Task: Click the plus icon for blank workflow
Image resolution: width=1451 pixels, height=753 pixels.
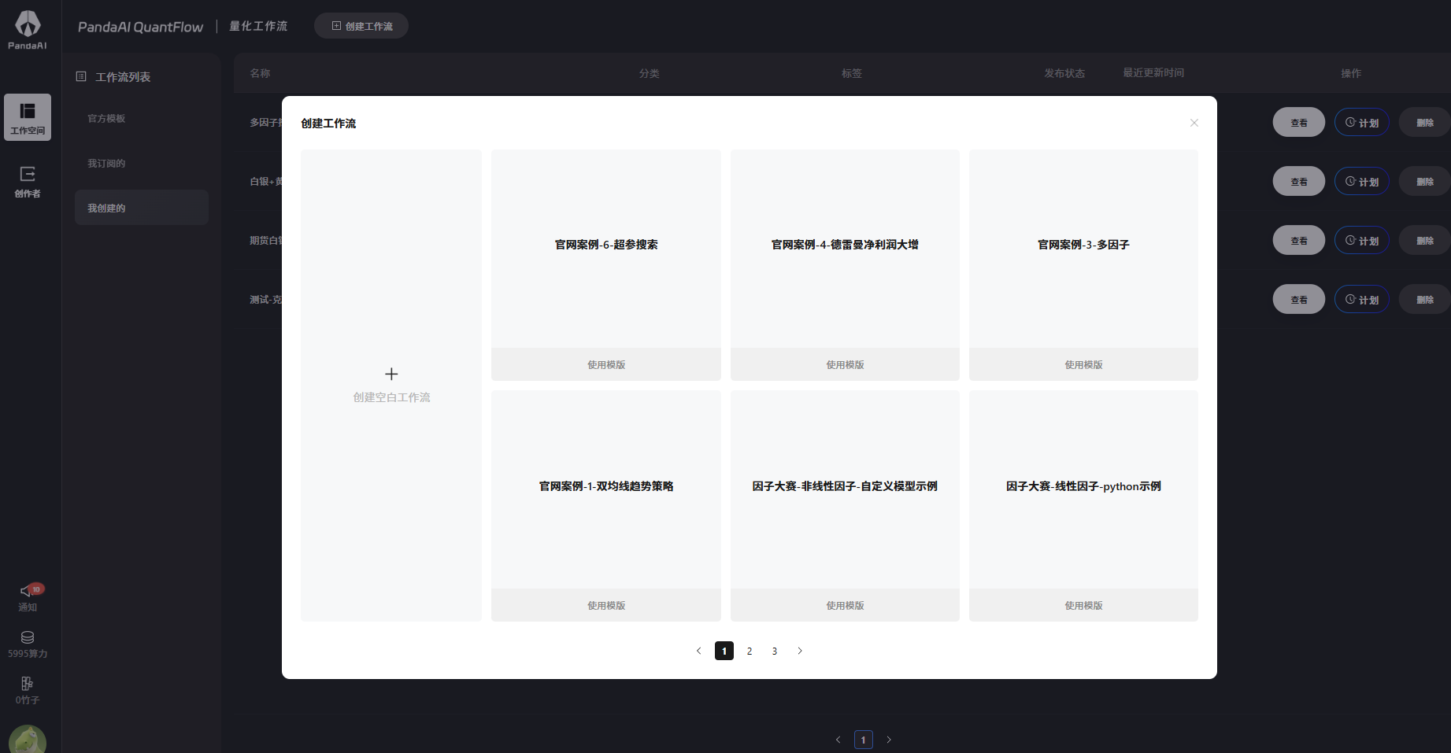Action: [391, 374]
